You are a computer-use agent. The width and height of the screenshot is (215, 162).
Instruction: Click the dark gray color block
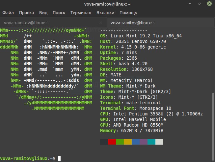coord(104,142)
